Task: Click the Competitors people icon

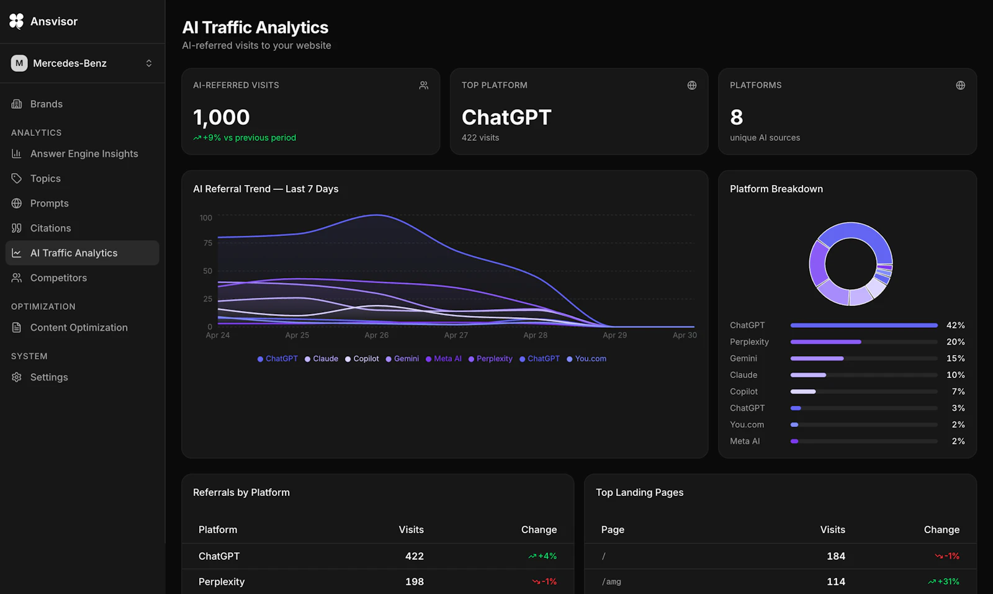Action: click(x=17, y=278)
